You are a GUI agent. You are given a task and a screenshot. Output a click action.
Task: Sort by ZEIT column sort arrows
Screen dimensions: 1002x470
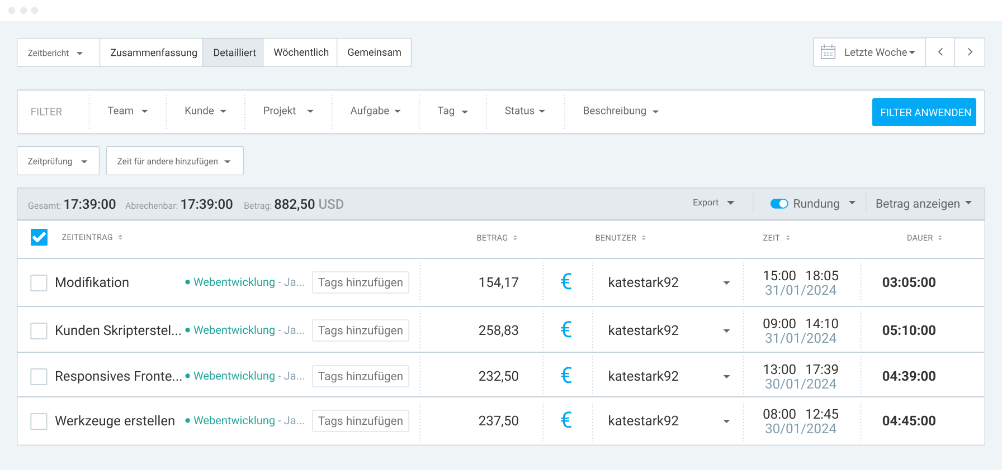[x=788, y=238]
